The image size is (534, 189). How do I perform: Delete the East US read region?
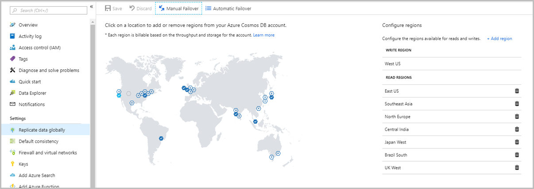pyautogui.click(x=517, y=91)
